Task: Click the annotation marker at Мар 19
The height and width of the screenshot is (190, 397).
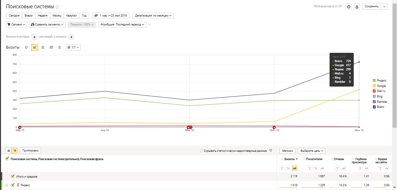Action: 19,127
